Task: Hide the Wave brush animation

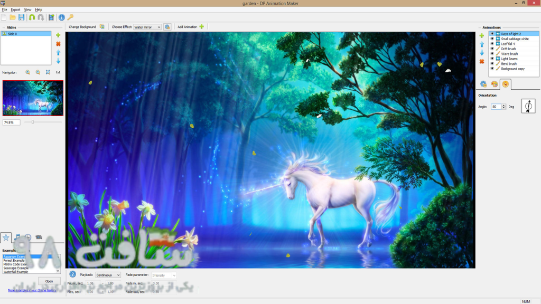Action: click(492, 54)
